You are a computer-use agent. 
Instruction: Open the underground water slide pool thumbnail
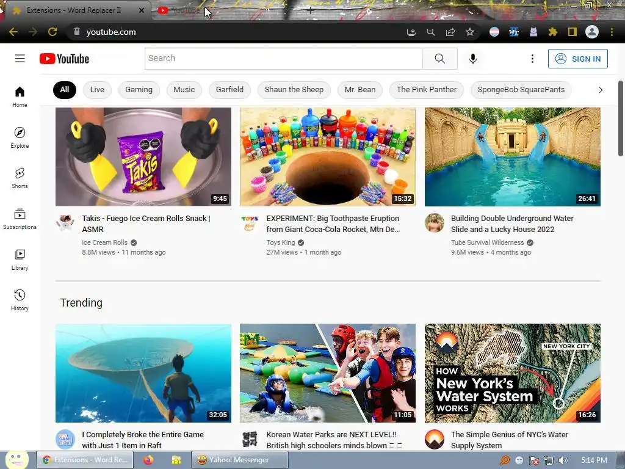(513, 157)
